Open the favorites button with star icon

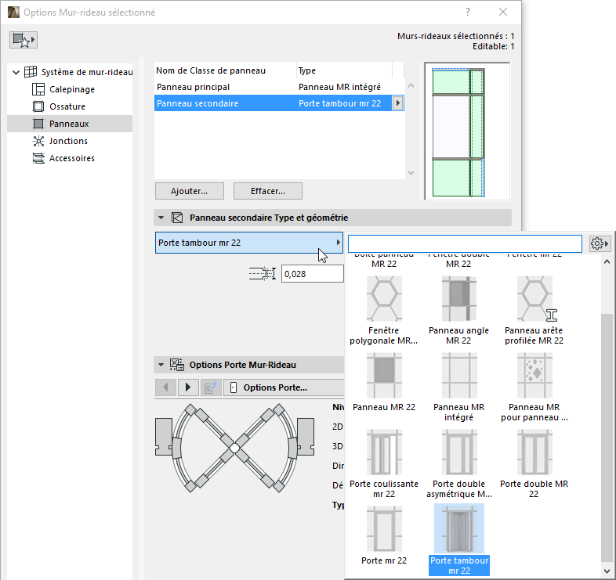tap(24, 40)
